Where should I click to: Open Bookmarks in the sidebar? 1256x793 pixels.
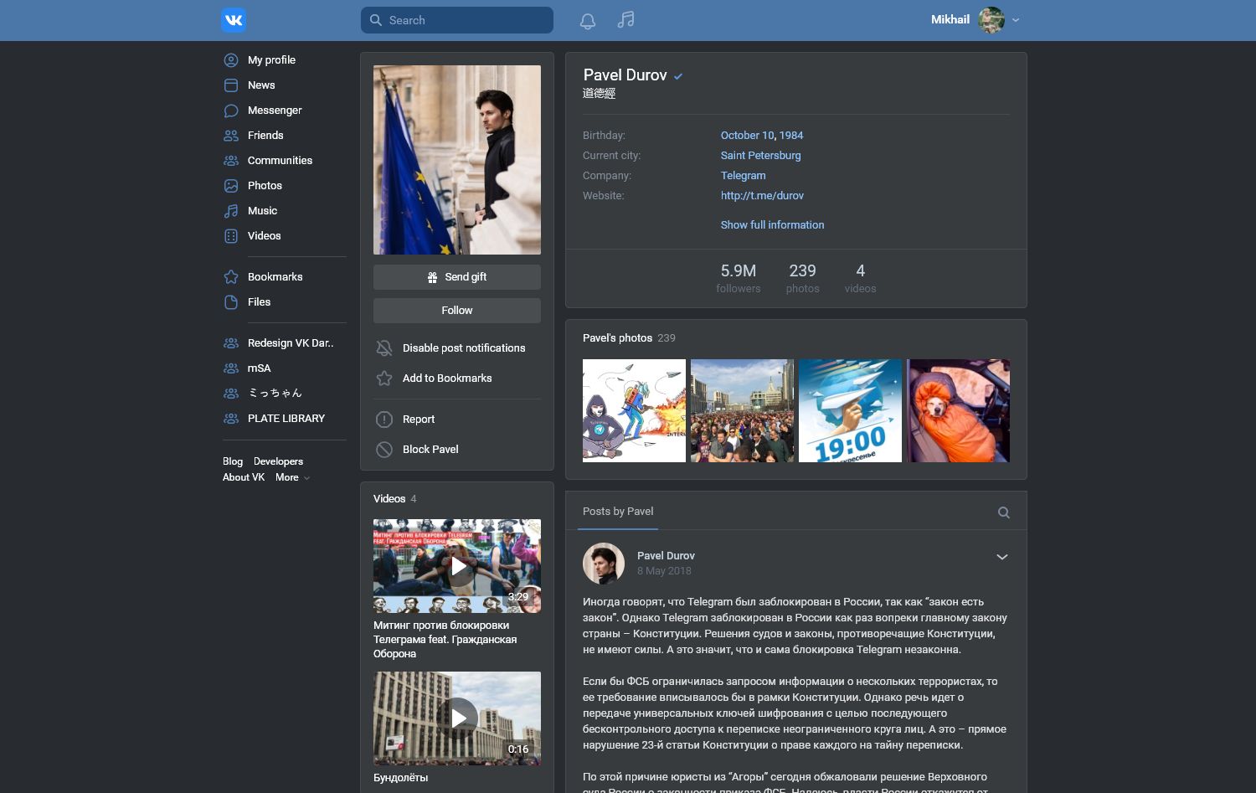(x=275, y=277)
